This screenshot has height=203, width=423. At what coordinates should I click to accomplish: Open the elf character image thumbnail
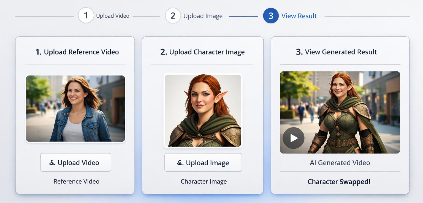[203, 110]
